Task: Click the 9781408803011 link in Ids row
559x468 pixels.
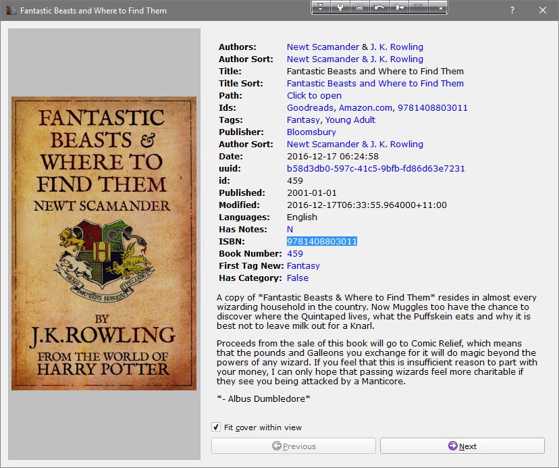Action: click(x=433, y=108)
